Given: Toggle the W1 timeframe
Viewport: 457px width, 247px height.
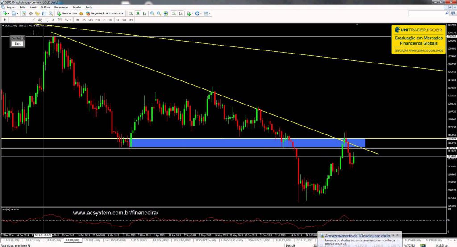Looking at the screenshot, I should click(124, 20).
